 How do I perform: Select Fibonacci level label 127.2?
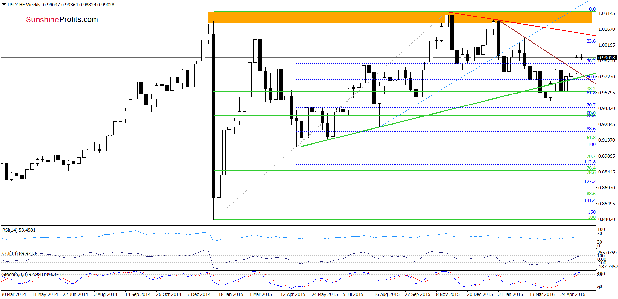tap(590, 181)
